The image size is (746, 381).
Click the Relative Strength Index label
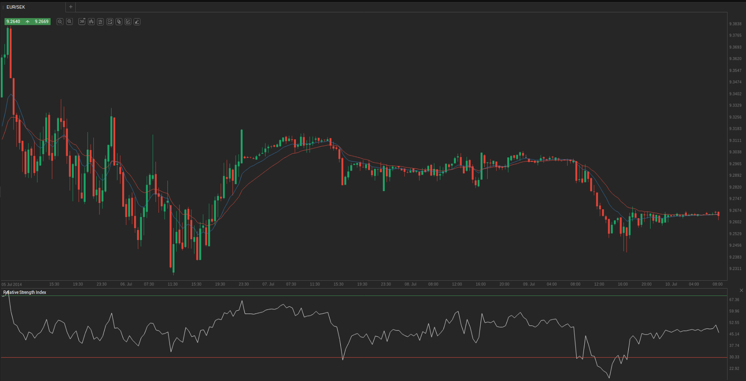pyautogui.click(x=25, y=292)
